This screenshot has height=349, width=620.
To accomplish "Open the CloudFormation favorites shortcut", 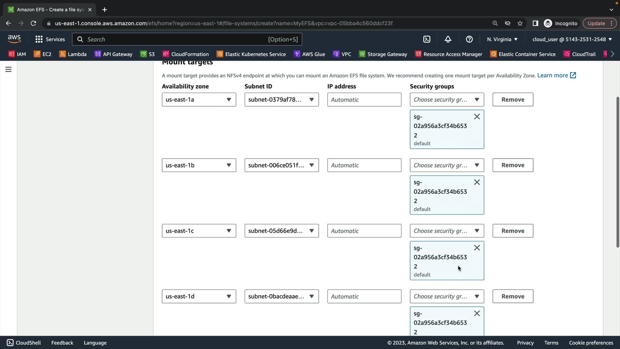I will [x=186, y=54].
